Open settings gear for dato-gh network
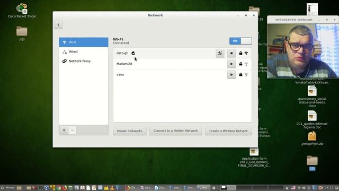 (x=220, y=53)
